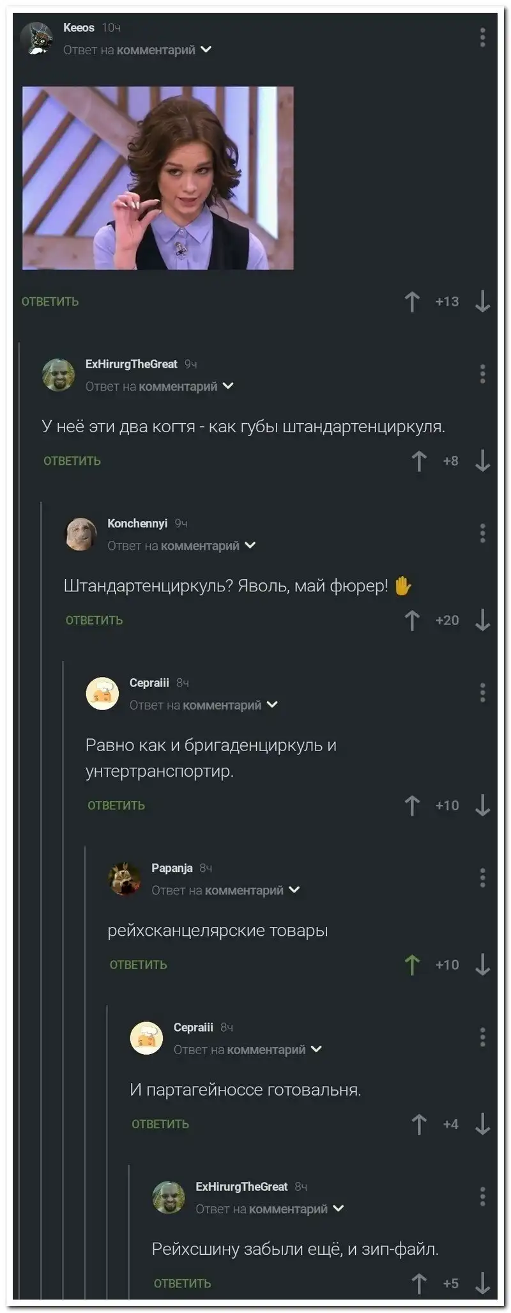This screenshot has height=1313, width=511.
Task: Open three-dot menu on Keeos comment
Action: (483, 38)
